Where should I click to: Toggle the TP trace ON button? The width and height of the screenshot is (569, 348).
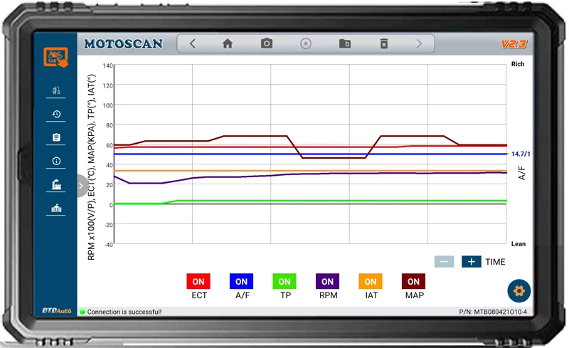284,282
